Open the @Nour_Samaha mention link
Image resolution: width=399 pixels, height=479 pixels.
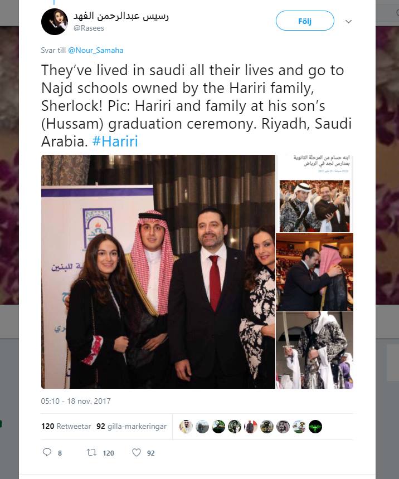(95, 50)
